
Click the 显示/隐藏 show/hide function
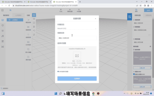[28, 51]
